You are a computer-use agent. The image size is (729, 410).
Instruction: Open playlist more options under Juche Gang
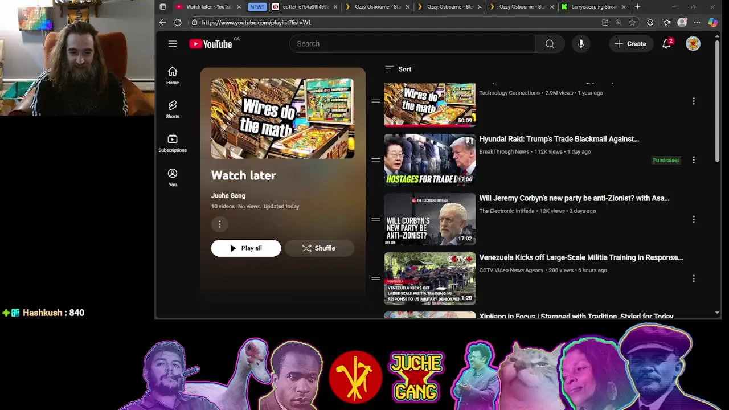219,224
